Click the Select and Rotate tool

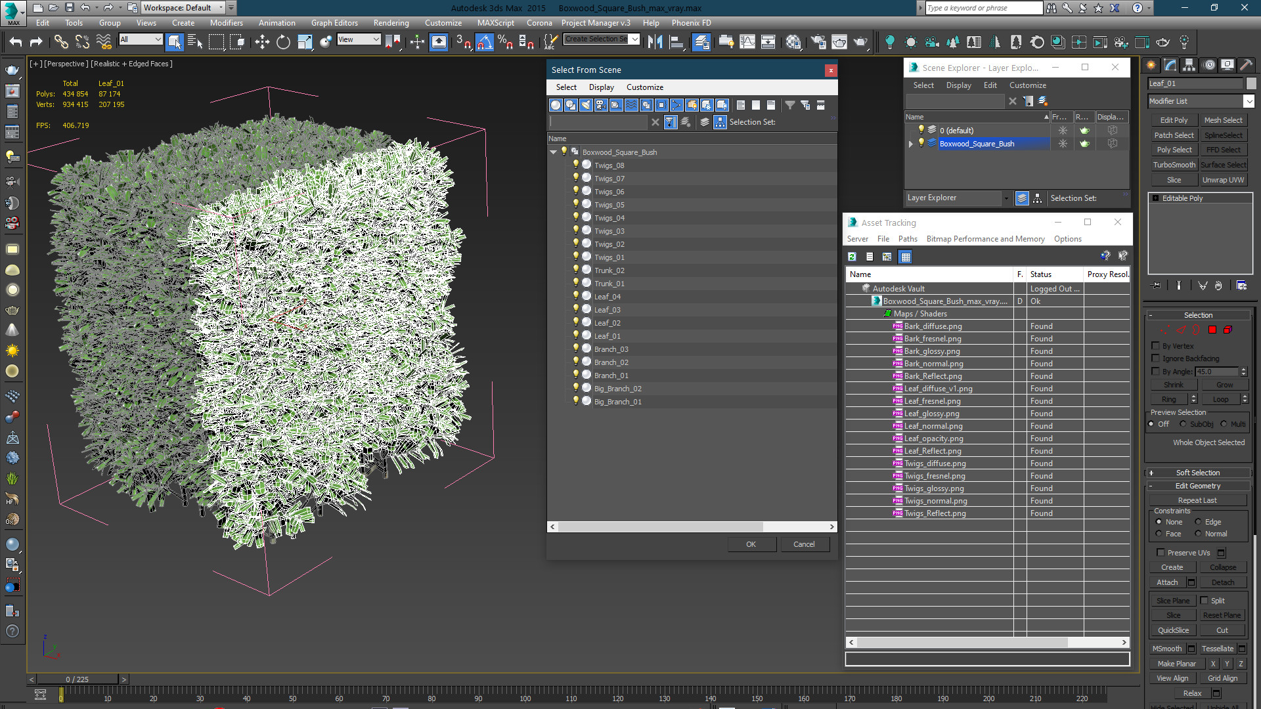[x=283, y=42]
